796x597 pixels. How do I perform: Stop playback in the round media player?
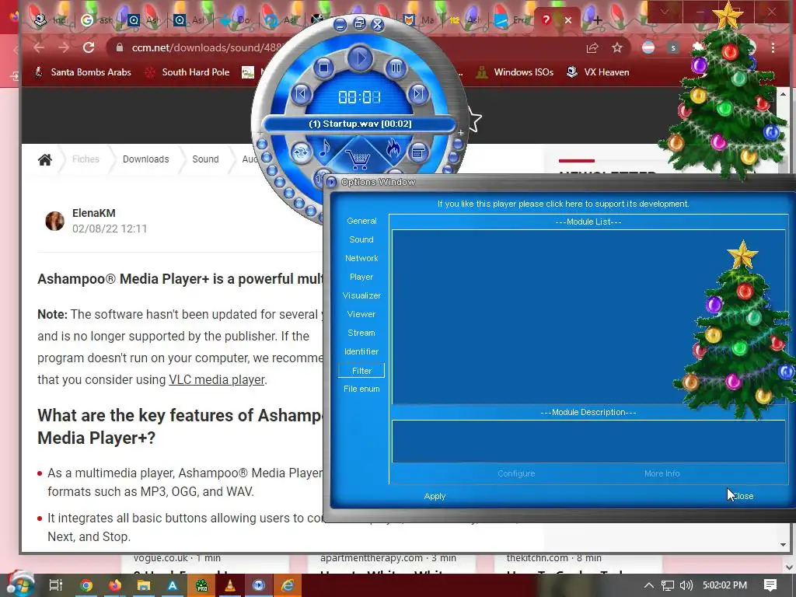point(323,68)
